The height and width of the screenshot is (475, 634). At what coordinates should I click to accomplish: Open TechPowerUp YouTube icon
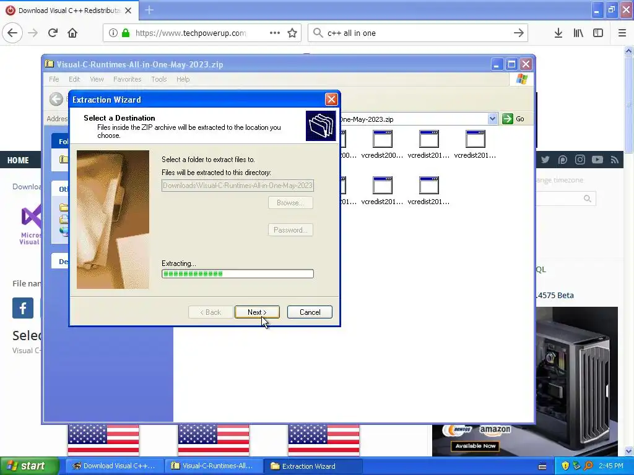tap(597, 160)
